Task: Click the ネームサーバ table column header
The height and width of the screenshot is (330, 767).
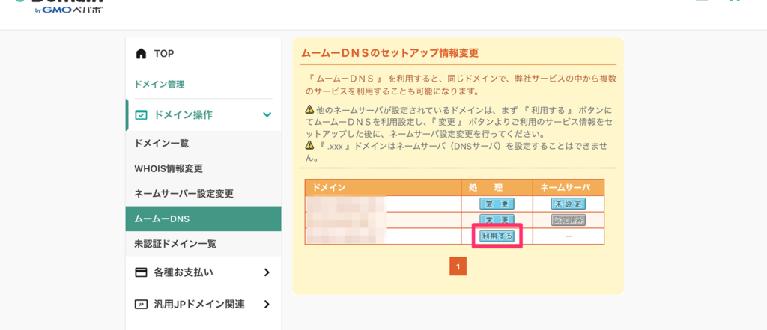Action: click(569, 187)
